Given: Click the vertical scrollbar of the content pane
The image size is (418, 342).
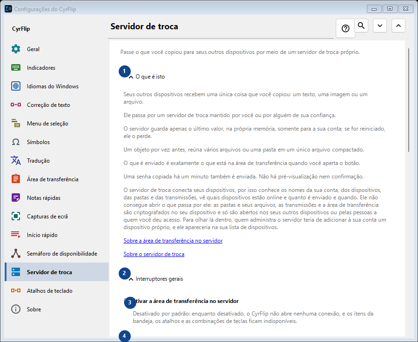Looking at the screenshot, I should click(x=409, y=100).
